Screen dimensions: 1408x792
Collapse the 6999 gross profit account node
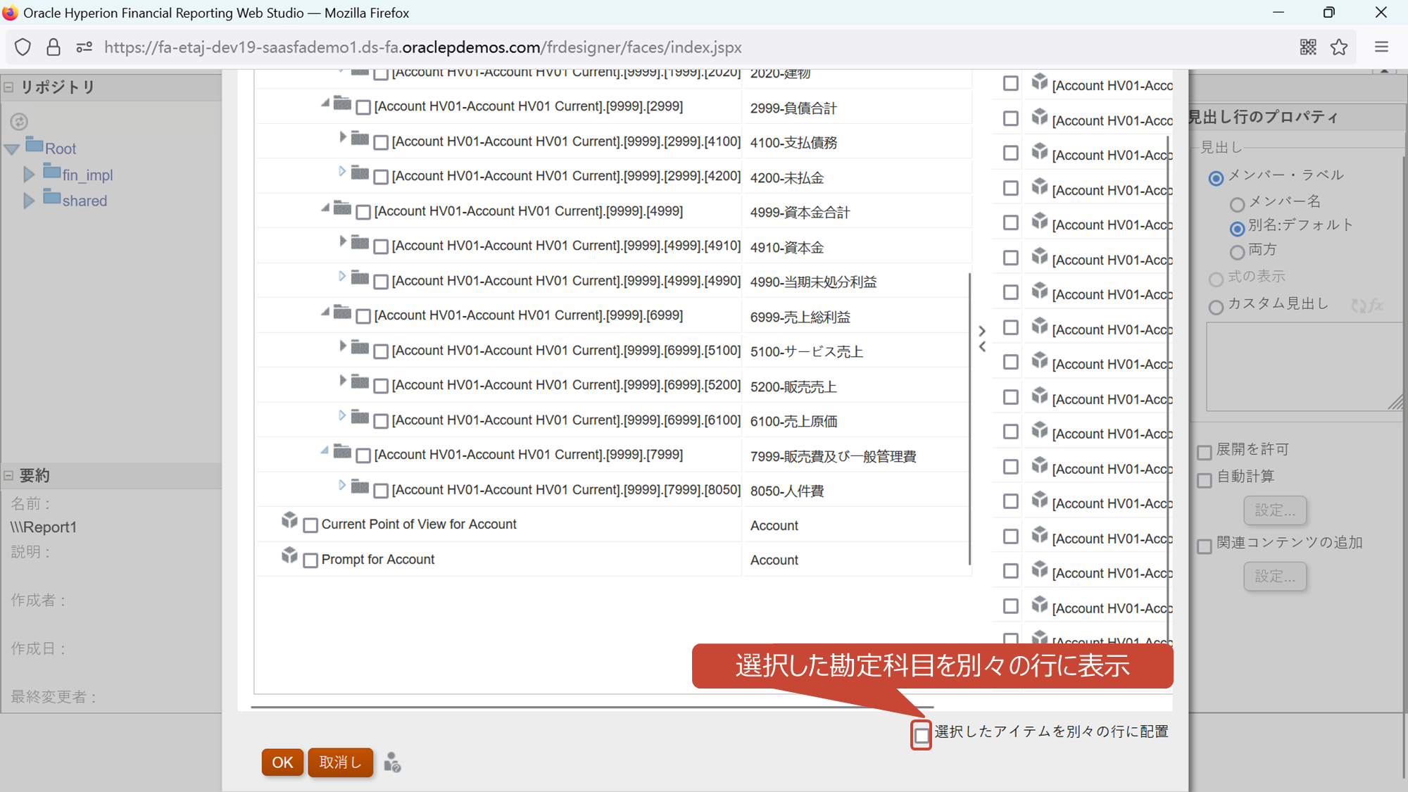pos(325,312)
